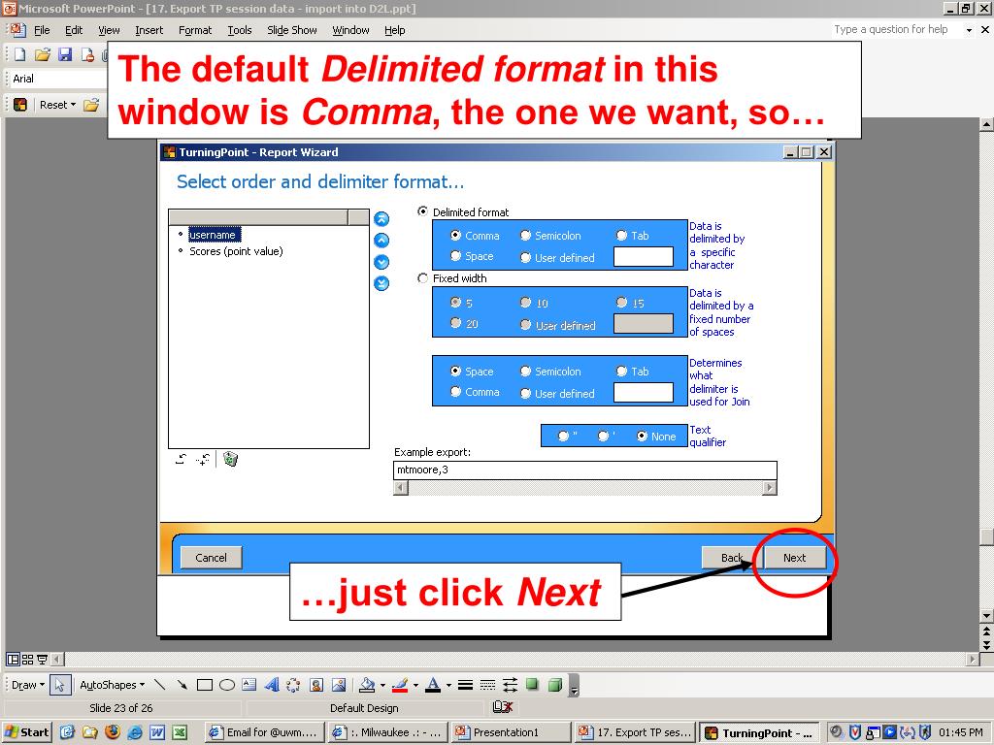Select the Oval shape tool

pos(227,685)
